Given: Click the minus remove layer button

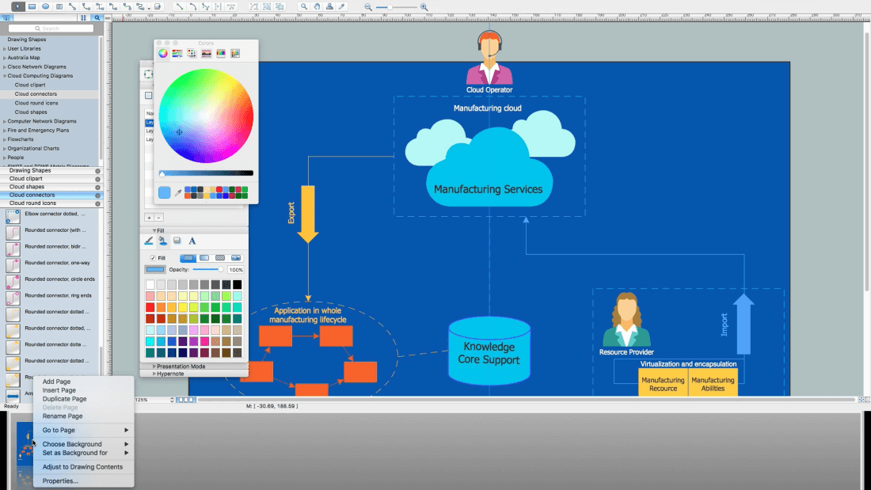Looking at the screenshot, I should [x=158, y=217].
